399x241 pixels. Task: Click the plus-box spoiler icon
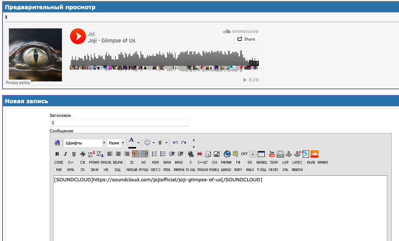[253, 154]
